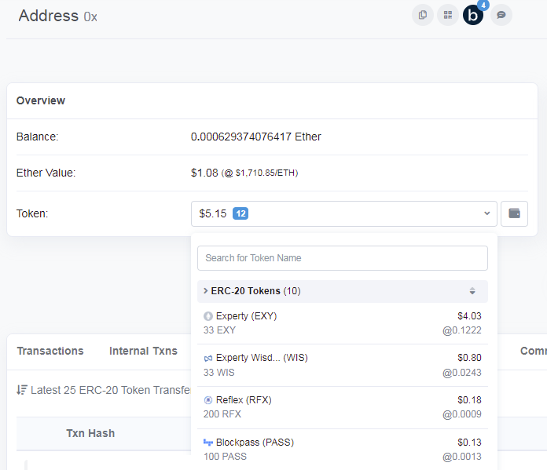
Task: Click the $4.03 EXY value
Action: click(469, 316)
